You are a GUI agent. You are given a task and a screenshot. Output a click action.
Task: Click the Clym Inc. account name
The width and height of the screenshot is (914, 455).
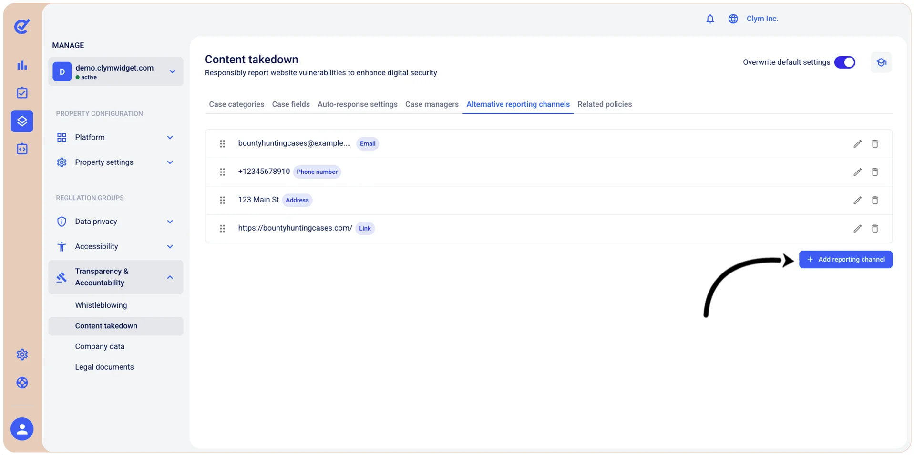762,19
